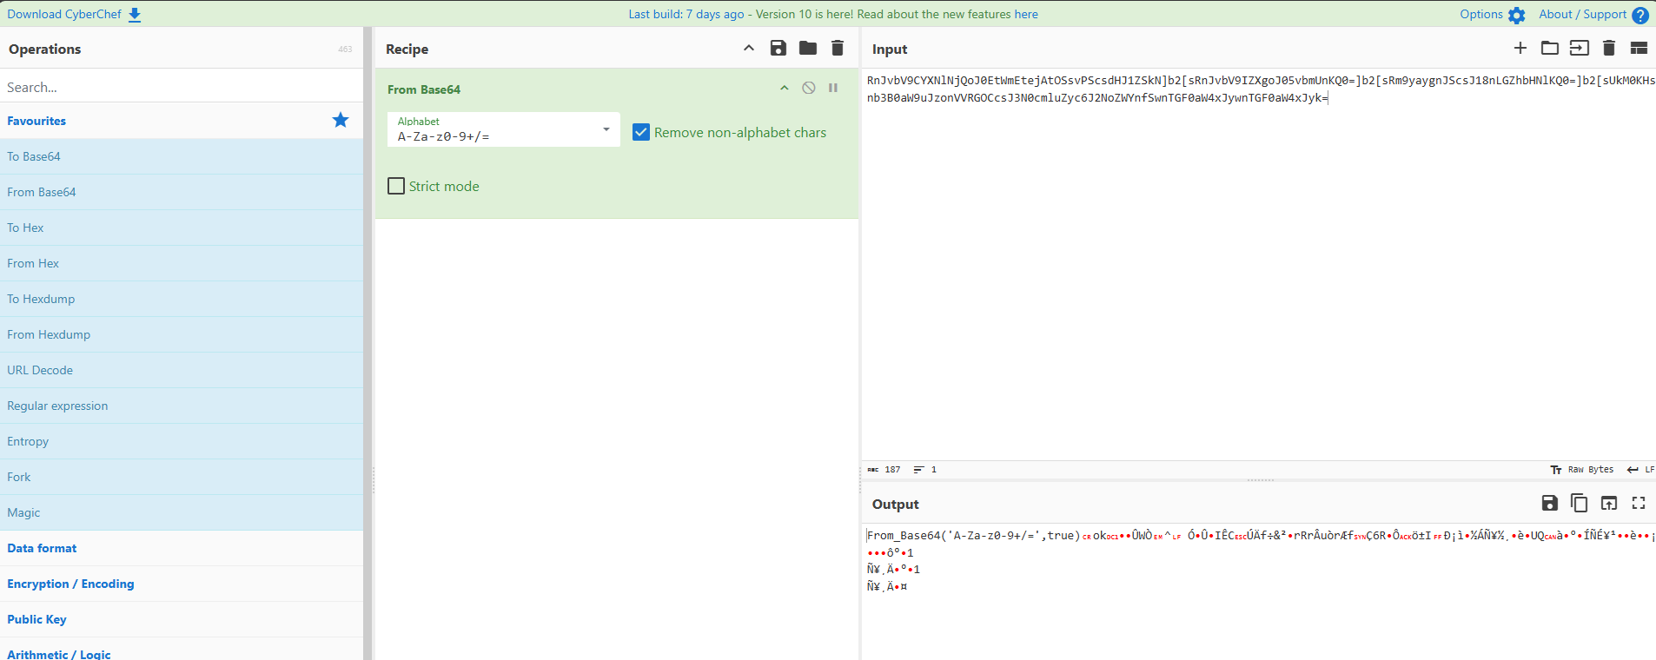Viewport: 1656px width, 660px height.
Task: Disable the From Base64 operation
Action: (809, 88)
